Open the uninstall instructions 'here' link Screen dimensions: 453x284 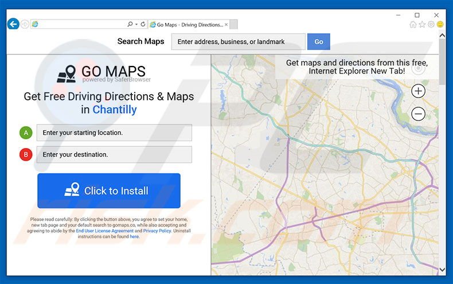pyautogui.click(x=134, y=236)
